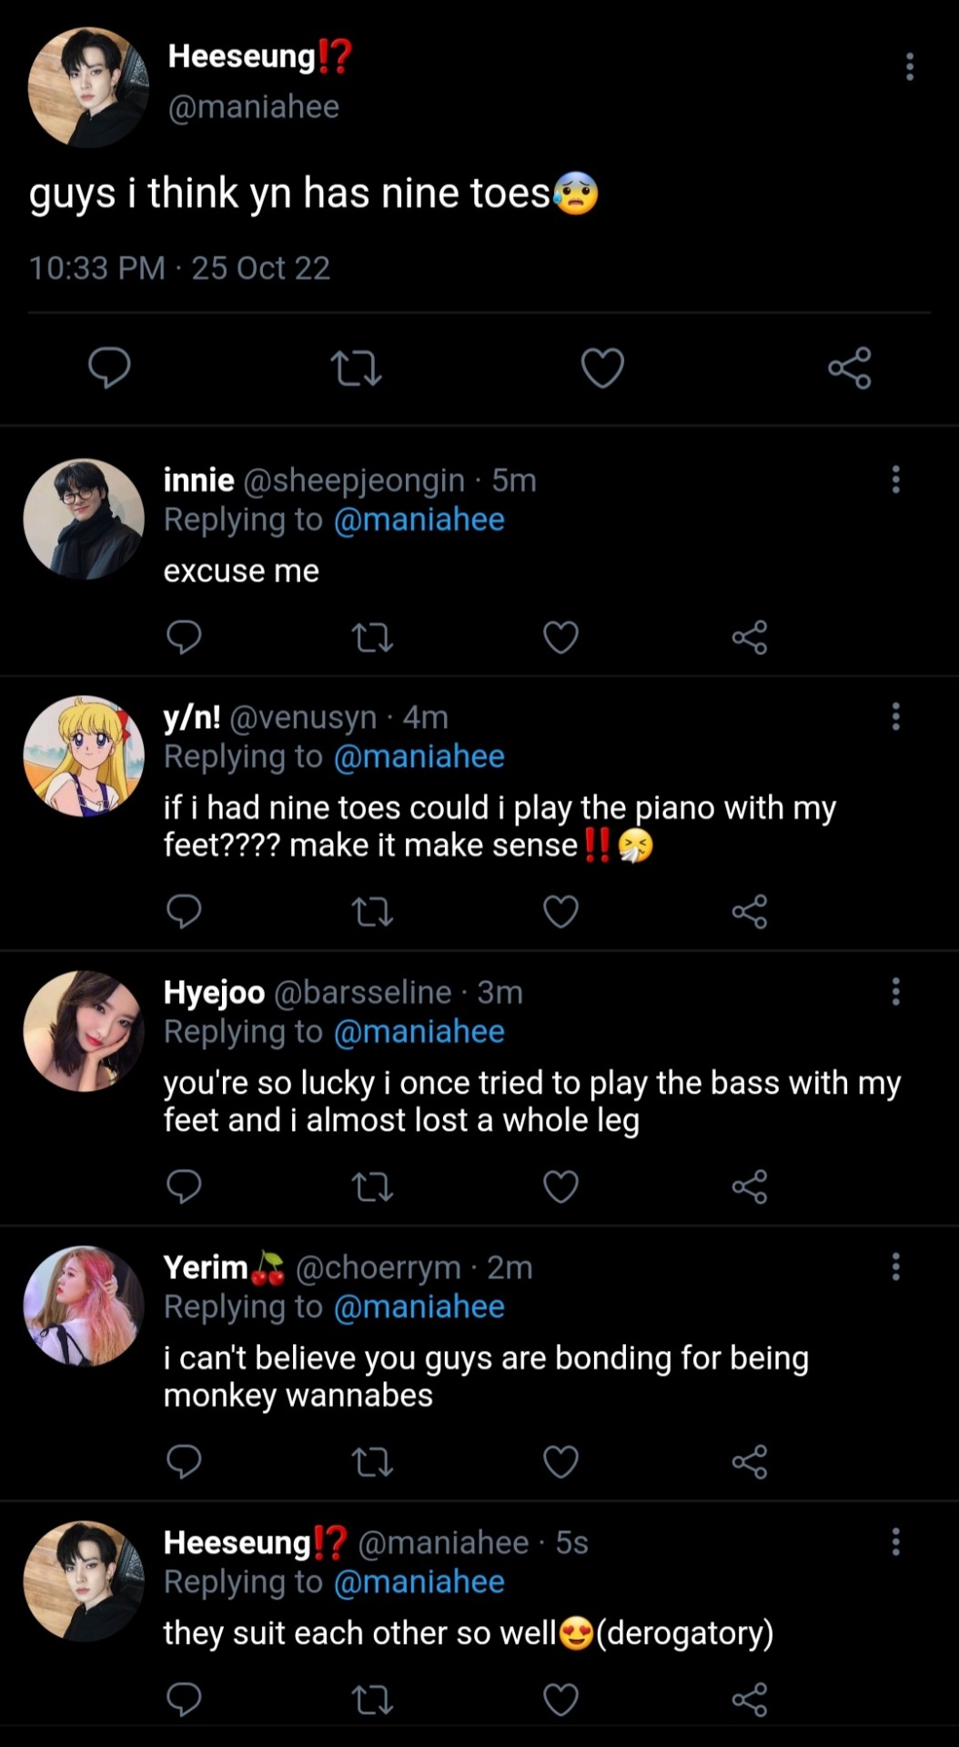Open Heeseung's profile from main tweet avatar
Viewport: 959px width, 1747px height.
pos(88,87)
